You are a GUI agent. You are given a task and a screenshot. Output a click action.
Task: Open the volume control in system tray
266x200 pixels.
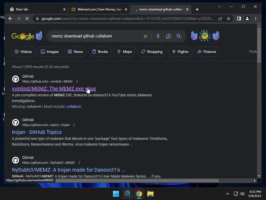[x=242, y=194]
